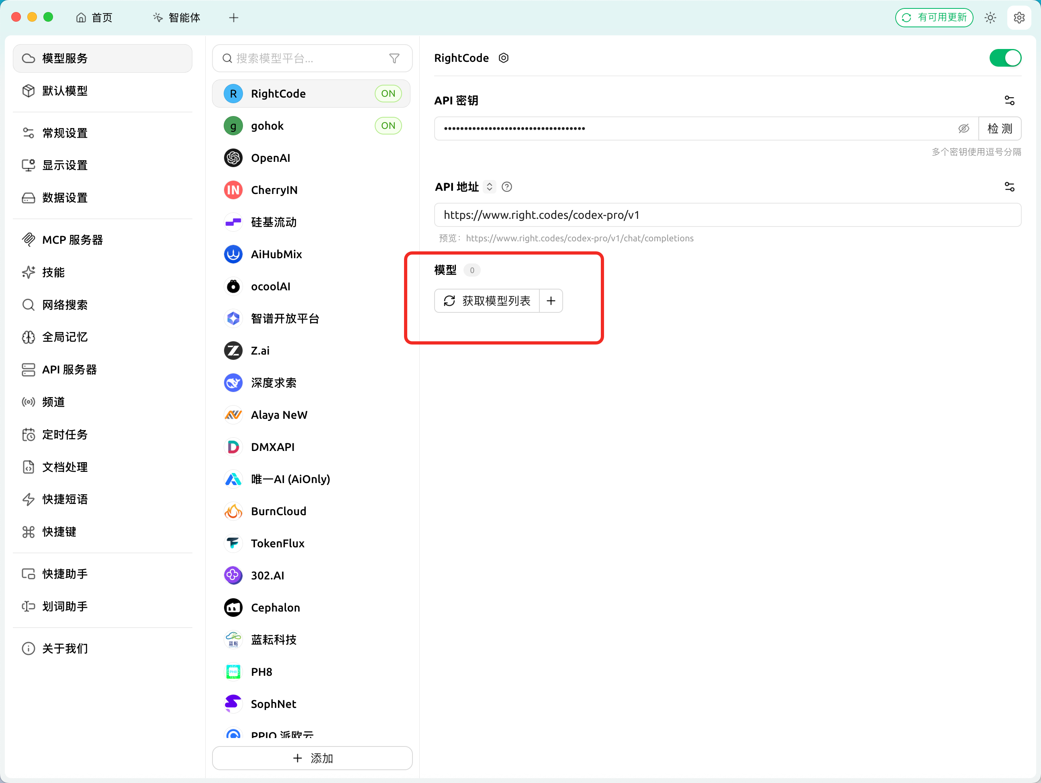Open 技能 section

[102, 273]
